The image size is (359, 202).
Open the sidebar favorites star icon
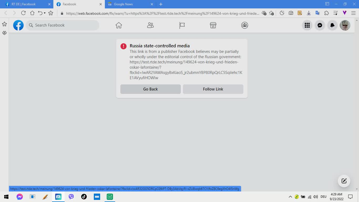pyautogui.click(x=4, y=24)
